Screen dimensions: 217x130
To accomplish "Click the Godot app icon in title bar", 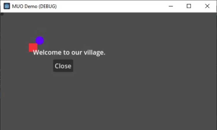I will [x=7, y=6].
